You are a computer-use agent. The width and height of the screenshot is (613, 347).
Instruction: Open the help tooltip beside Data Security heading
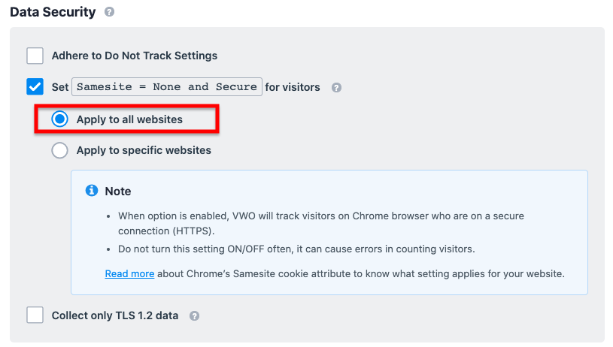click(110, 12)
